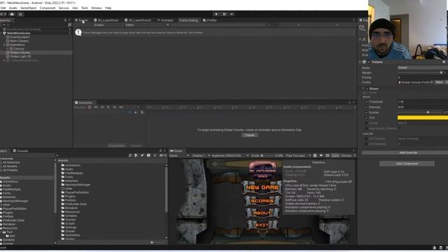Switch to the Scene tab
Screen dimensions: 448x252
(x=82, y=20)
